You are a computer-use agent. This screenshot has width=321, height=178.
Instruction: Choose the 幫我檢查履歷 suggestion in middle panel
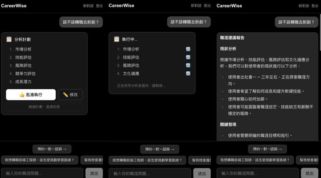click(x=200, y=160)
